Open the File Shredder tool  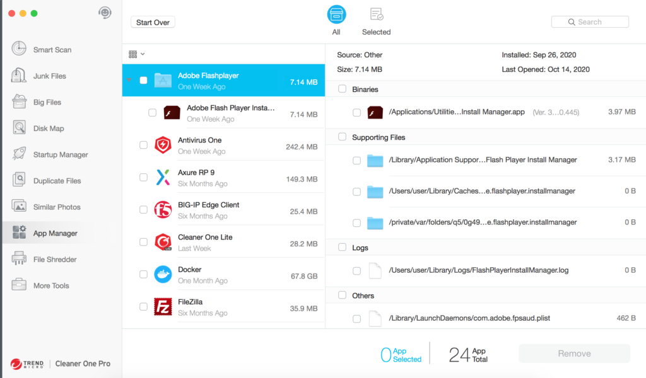tap(54, 260)
